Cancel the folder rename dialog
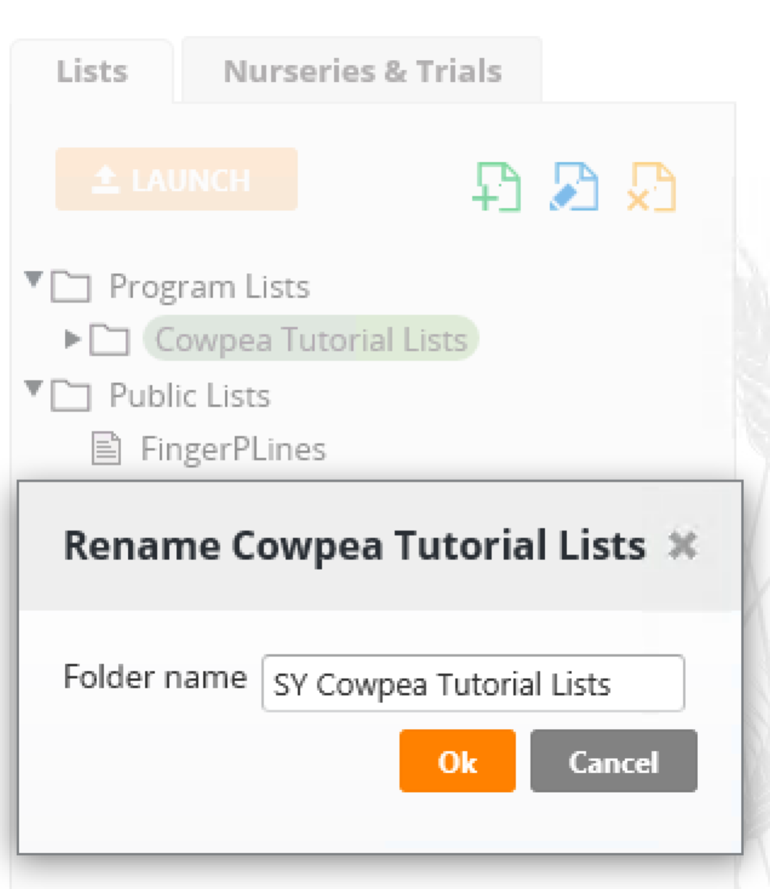 (614, 761)
